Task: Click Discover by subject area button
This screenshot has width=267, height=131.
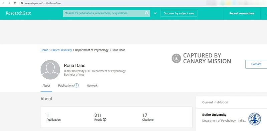Action: click(179, 13)
